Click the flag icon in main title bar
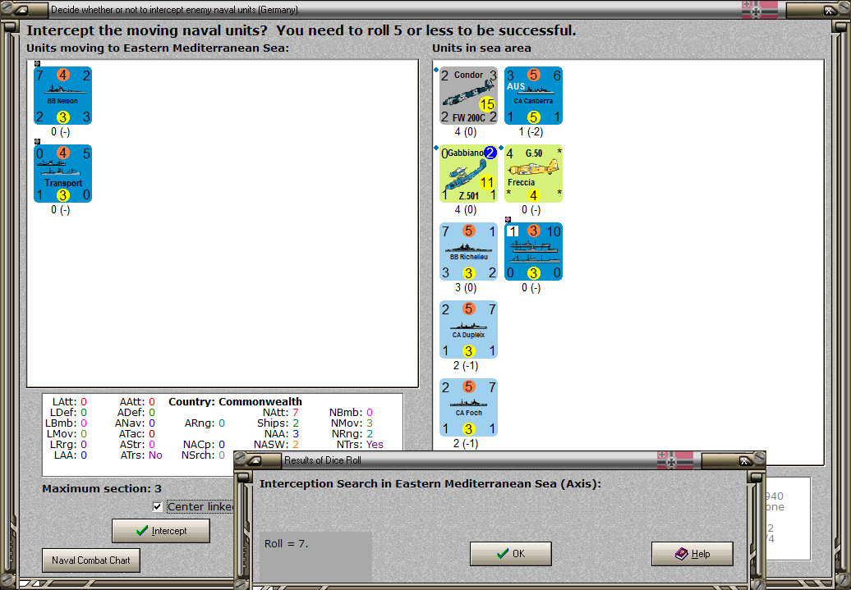851x590 pixels. pyautogui.click(x=760, y=9)
